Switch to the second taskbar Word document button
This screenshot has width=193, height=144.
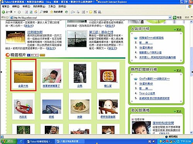click(x=69, y=142)
